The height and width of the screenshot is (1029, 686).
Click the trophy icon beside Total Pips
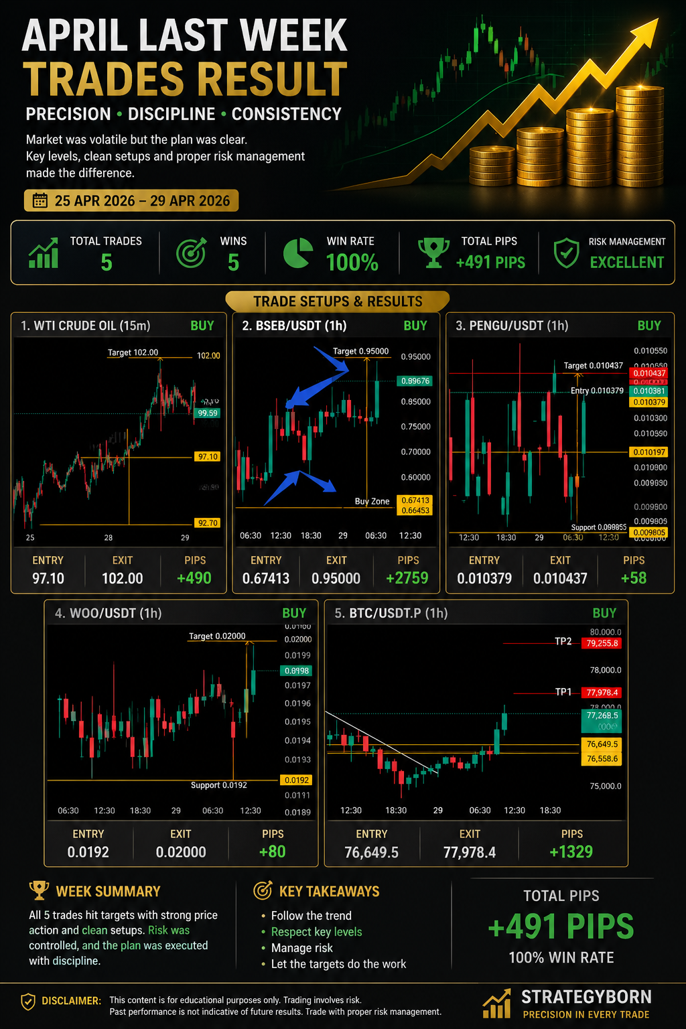[x=433, y=253]
